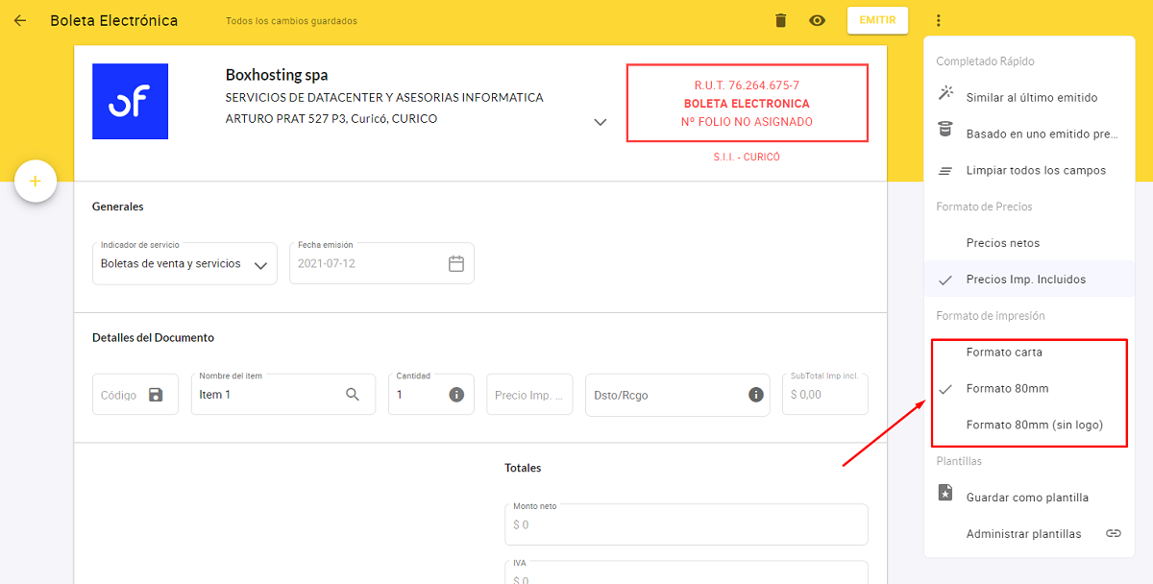Screen dimensions: 1153x584
Task: Click the SubTotal Imp incl. field
Action: (x=825, y=395)
